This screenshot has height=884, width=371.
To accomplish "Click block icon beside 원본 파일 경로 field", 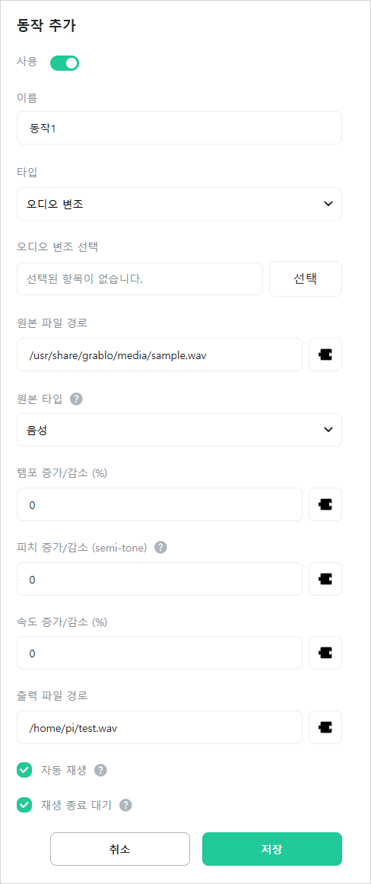I will (x=325, y=355).
